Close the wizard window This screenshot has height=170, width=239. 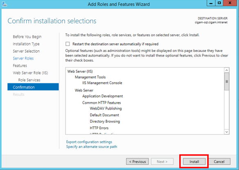coord(230,3)
